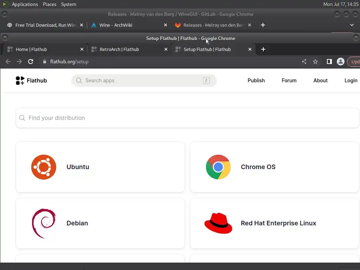Open the Places menu in top panel
This screenshot has width=360, height=270.
click(50, 4)
